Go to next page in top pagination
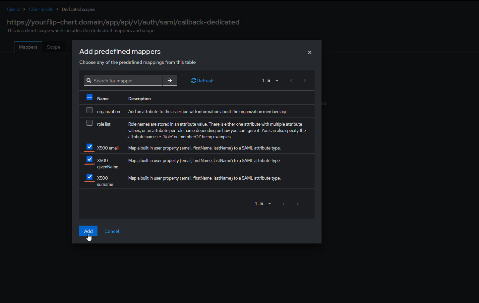 (305, 80)
